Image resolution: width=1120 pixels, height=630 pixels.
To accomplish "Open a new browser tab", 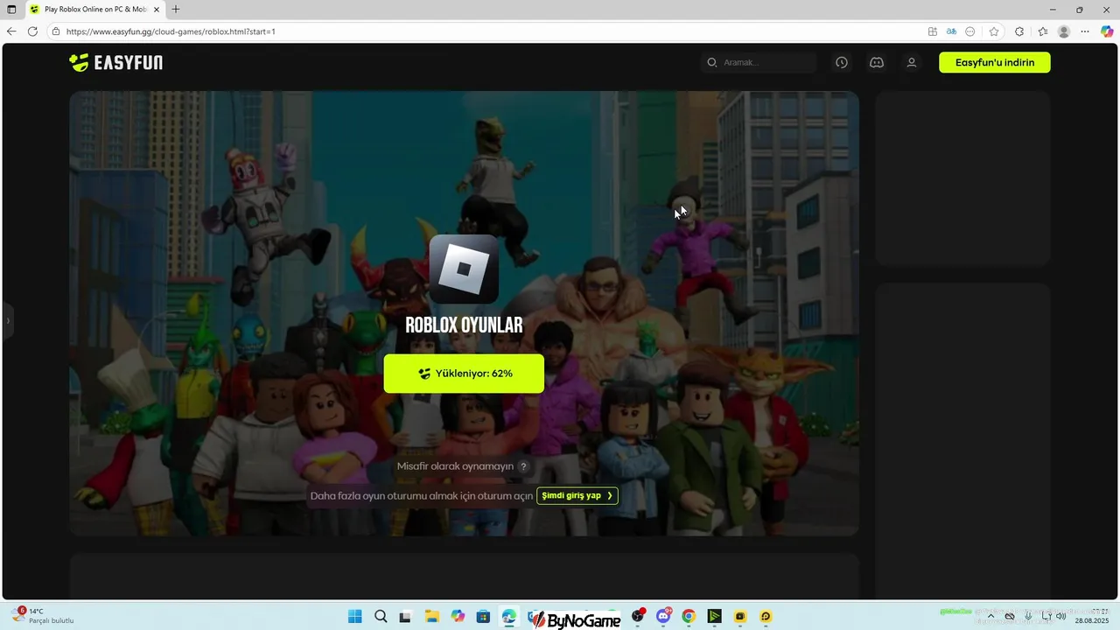I will pos(176,10).
